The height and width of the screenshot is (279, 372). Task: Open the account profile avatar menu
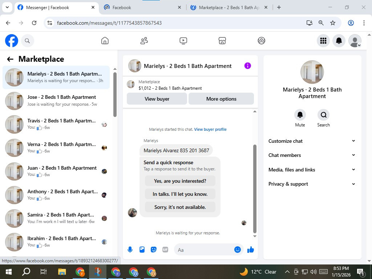(355, 41)
